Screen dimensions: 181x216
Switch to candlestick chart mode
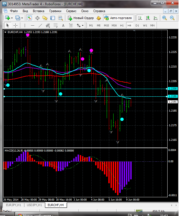coord(148,18)
